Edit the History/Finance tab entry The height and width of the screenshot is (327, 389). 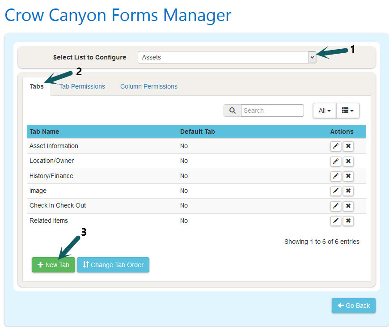pos(335,176)
